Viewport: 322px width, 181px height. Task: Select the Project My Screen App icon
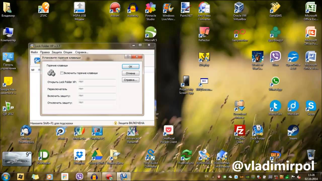coord(186,85)
